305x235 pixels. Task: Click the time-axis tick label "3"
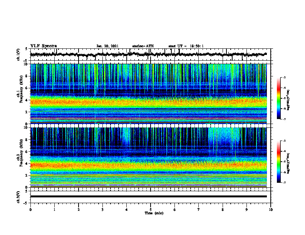(x=102, y=210)
